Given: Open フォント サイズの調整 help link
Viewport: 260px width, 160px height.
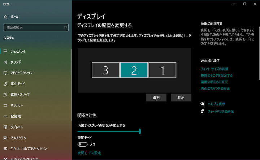Looking at the screenshot, I should pos(214,69).
